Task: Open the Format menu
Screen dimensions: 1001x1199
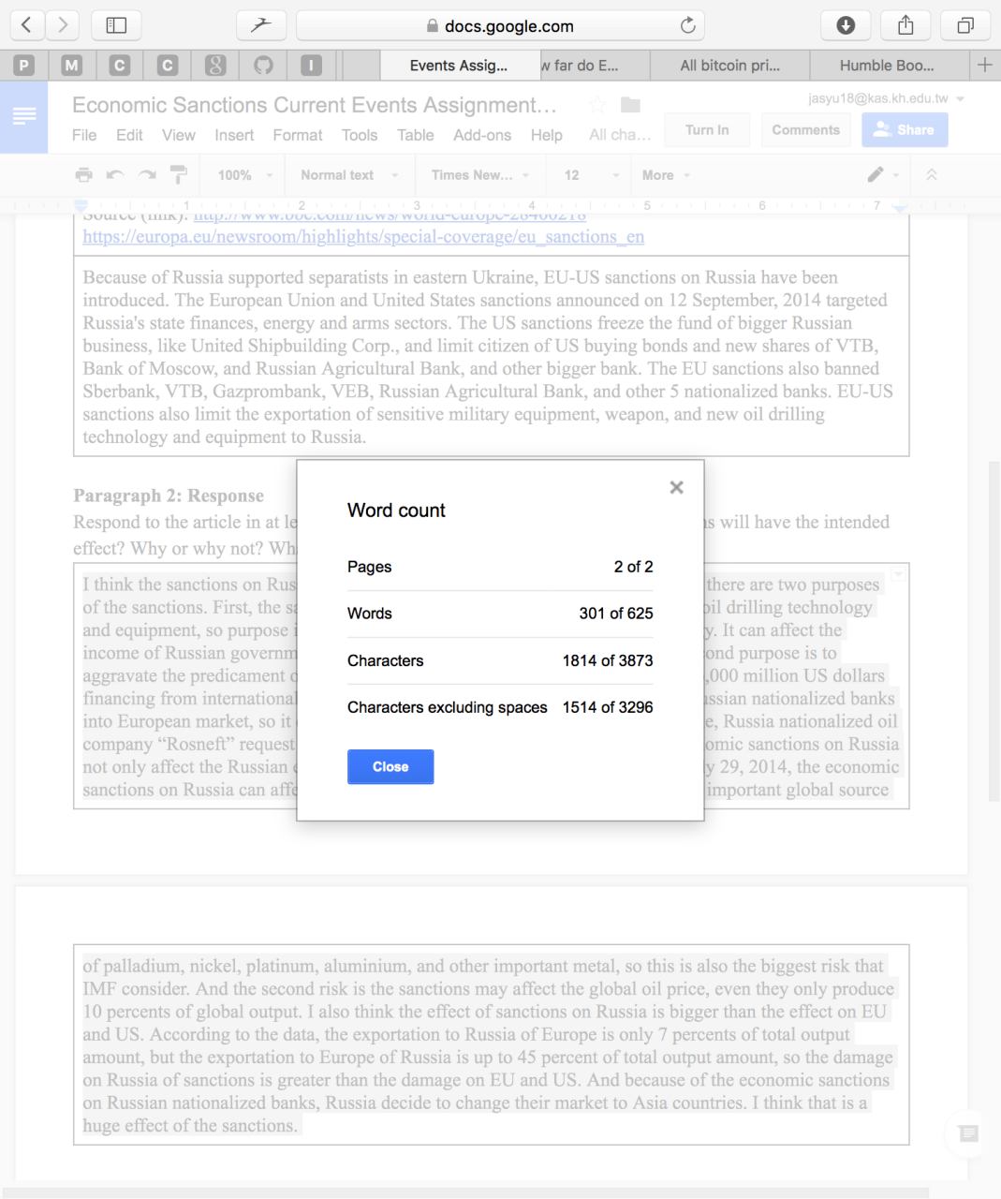Action: coord(297,135)
